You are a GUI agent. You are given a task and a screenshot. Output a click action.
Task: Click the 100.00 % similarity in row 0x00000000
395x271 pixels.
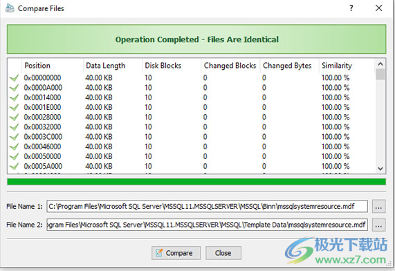pyautogui.click(x=336, y=78)
